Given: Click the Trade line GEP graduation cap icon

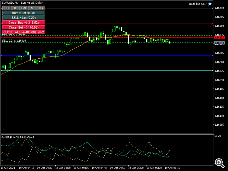Looking at the screenshot, I should click(210, 4).
